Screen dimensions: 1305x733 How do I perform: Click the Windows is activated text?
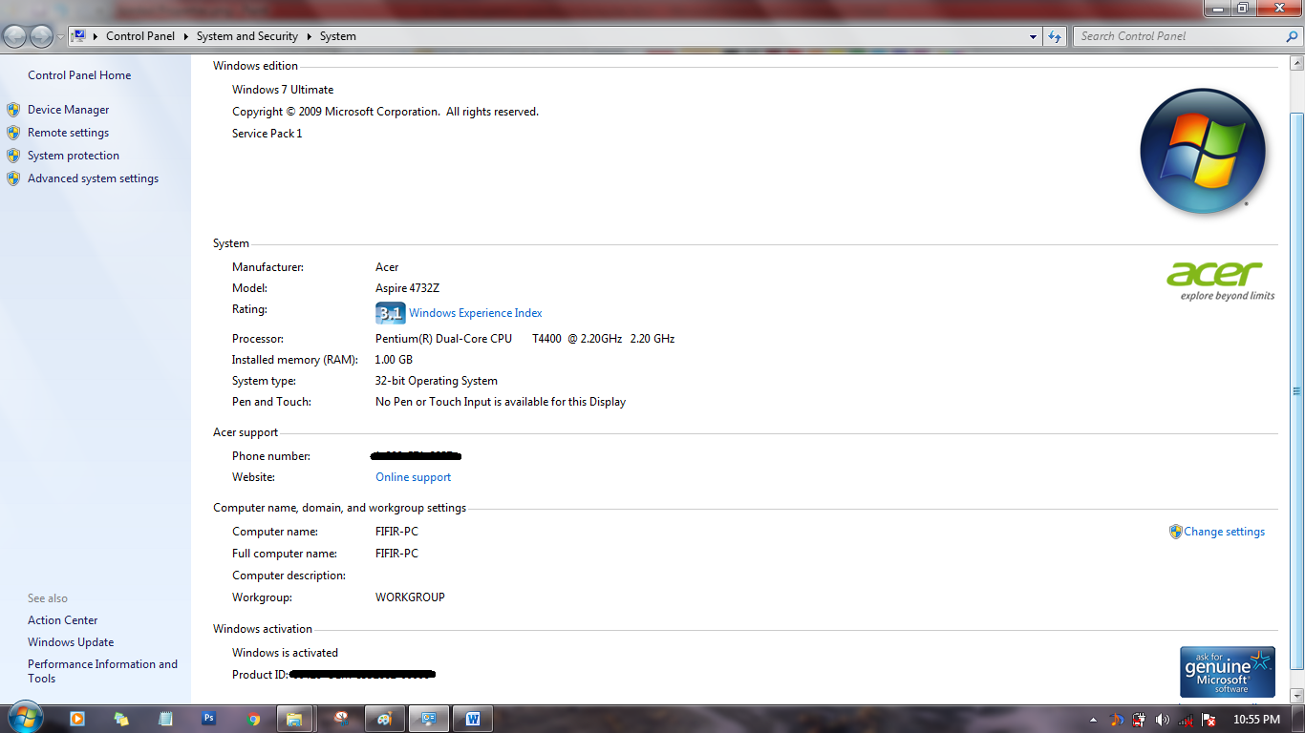[285, 653]
